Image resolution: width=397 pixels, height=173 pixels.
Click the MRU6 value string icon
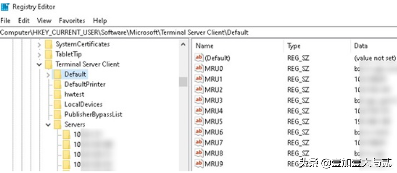(x=199, y=132)
